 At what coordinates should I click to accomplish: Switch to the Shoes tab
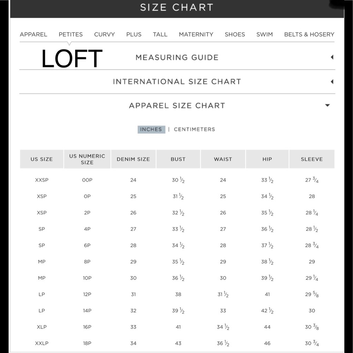coord(235,35)
